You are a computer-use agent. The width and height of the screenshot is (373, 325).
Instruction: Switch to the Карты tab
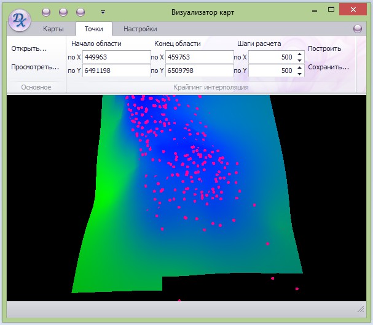(x=53, y=29)
